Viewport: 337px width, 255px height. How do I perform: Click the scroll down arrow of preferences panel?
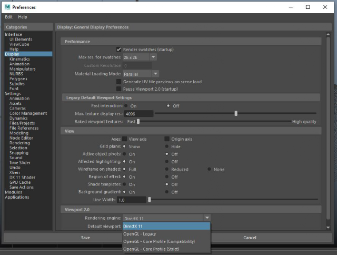click(328, 227)
